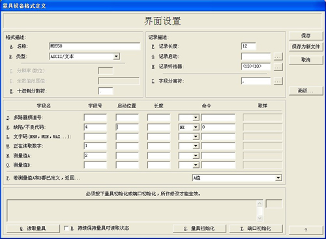Toggle 持续保持量具可读取状态 checkbox
The width and height of the screenshot is (326, 239).
pos(66,229)
